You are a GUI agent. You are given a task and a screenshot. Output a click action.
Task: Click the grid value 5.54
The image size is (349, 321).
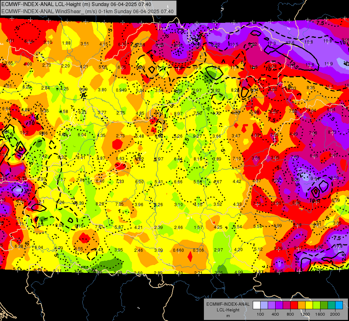point(237,226)
